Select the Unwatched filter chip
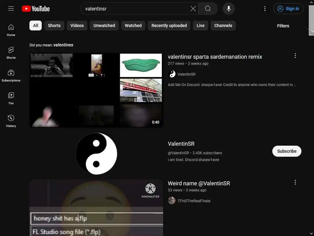 pos(104,26)
